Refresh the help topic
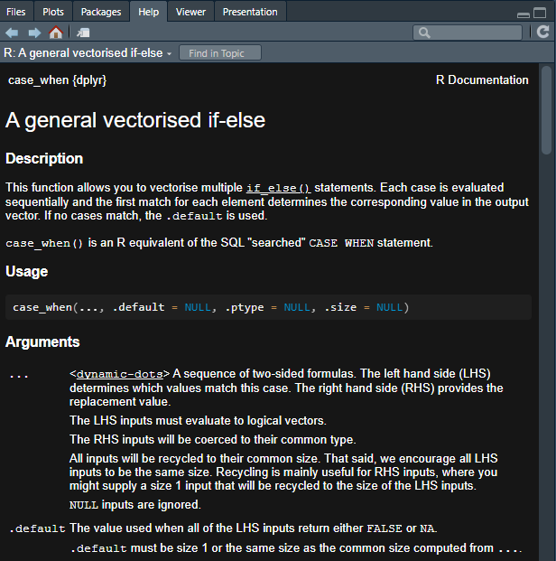 (543, 32)
